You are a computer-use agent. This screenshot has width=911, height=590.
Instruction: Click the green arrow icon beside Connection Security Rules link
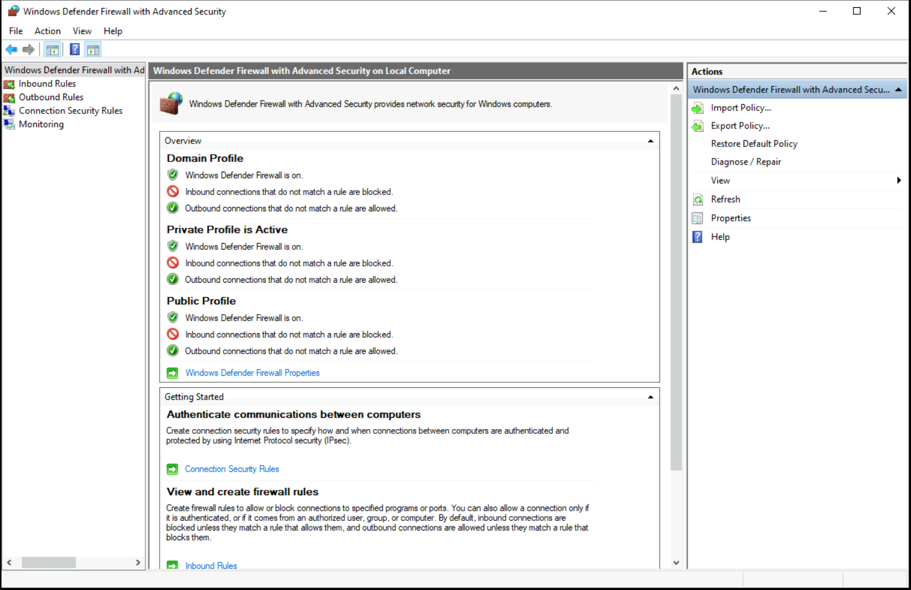[x=173, y=469]
